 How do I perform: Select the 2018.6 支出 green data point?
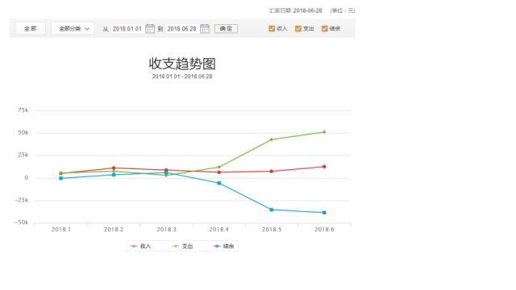[324, 132]
